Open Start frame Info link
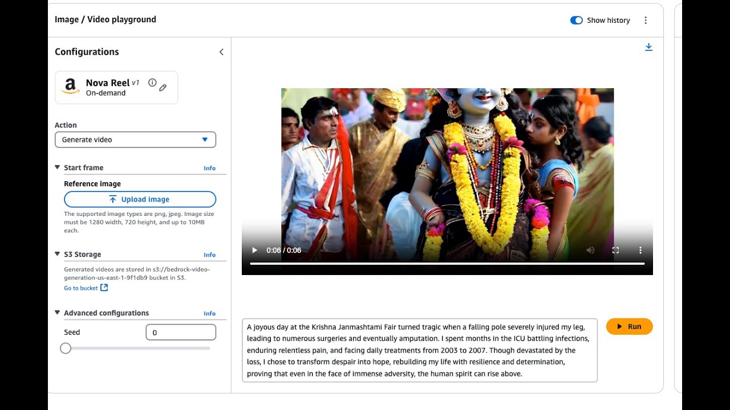The image size is (730, 410). pos(210,168)
